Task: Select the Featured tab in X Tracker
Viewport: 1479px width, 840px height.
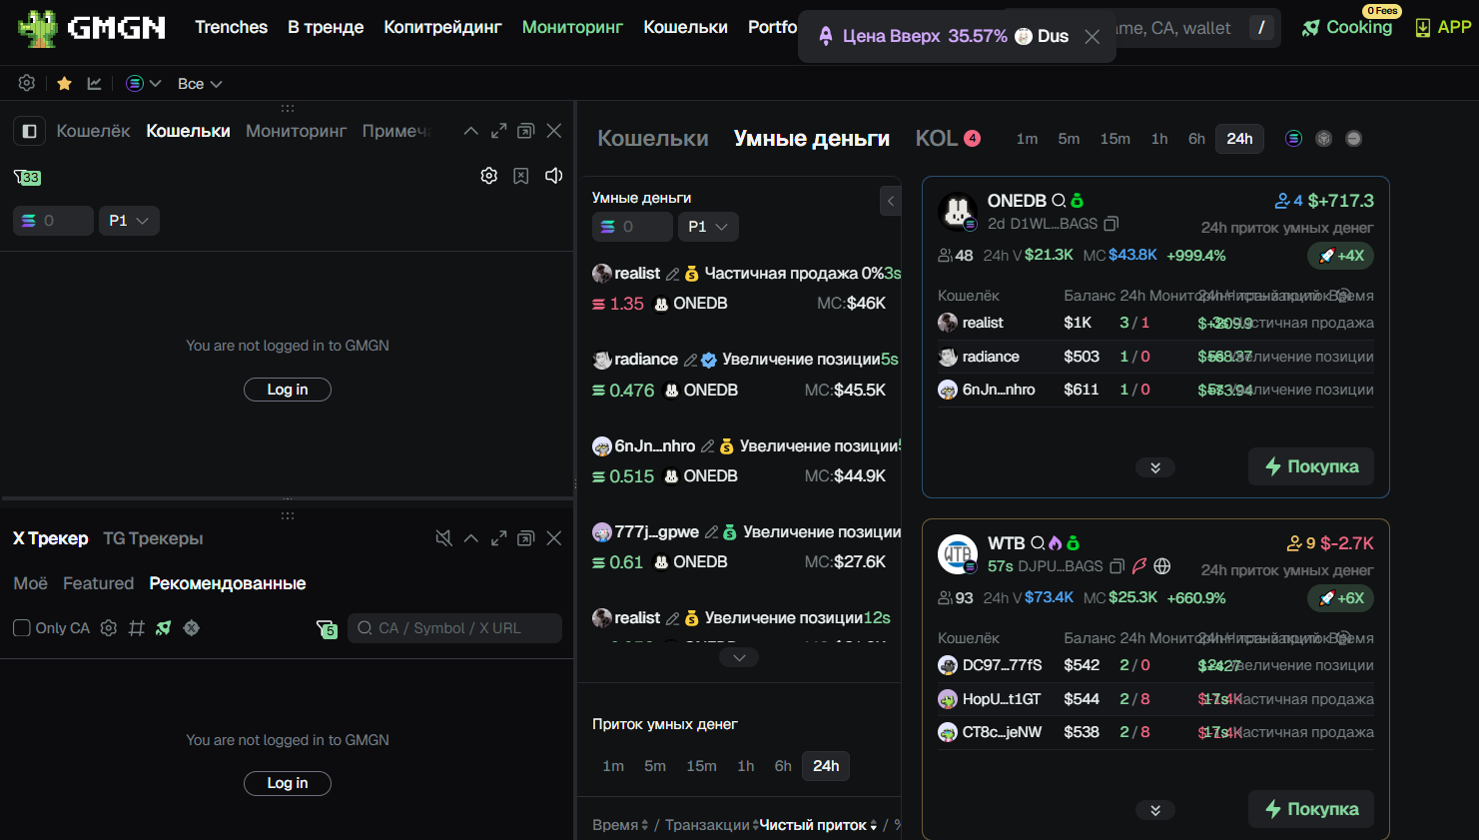Action: (98, 583)
